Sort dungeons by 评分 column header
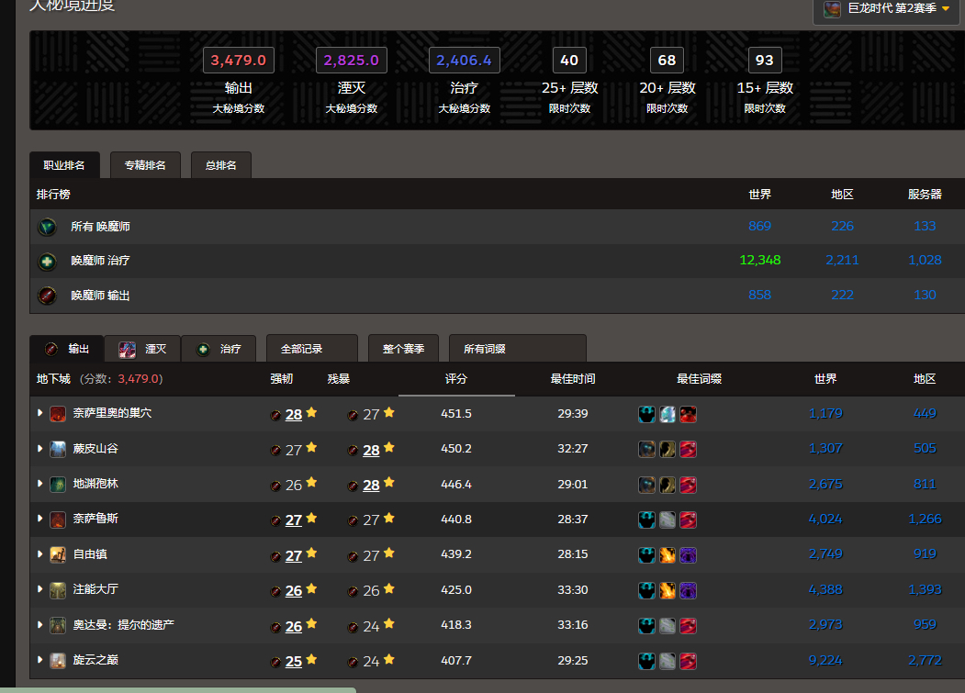The height and width of the screenshot is (693, 965). [x=456, y=379]
